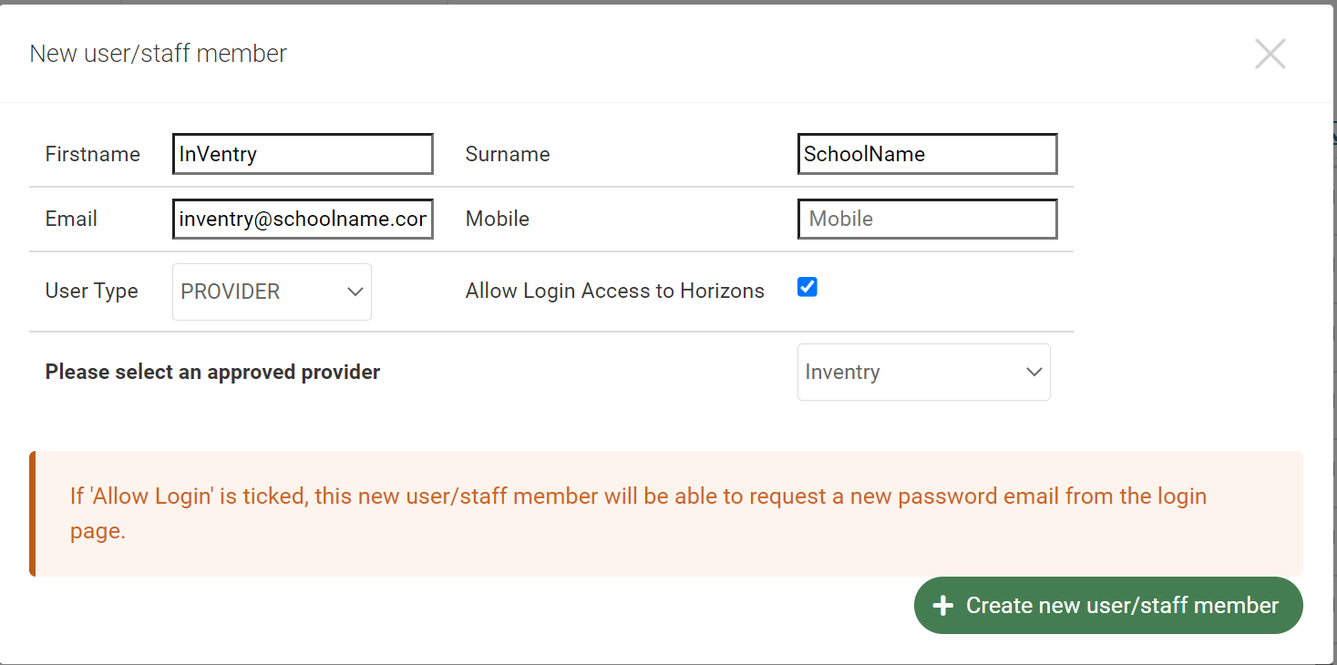
Task: Click the 'Please select an approved provider' label
Action: pyautogui.click(x=212, y=372)
